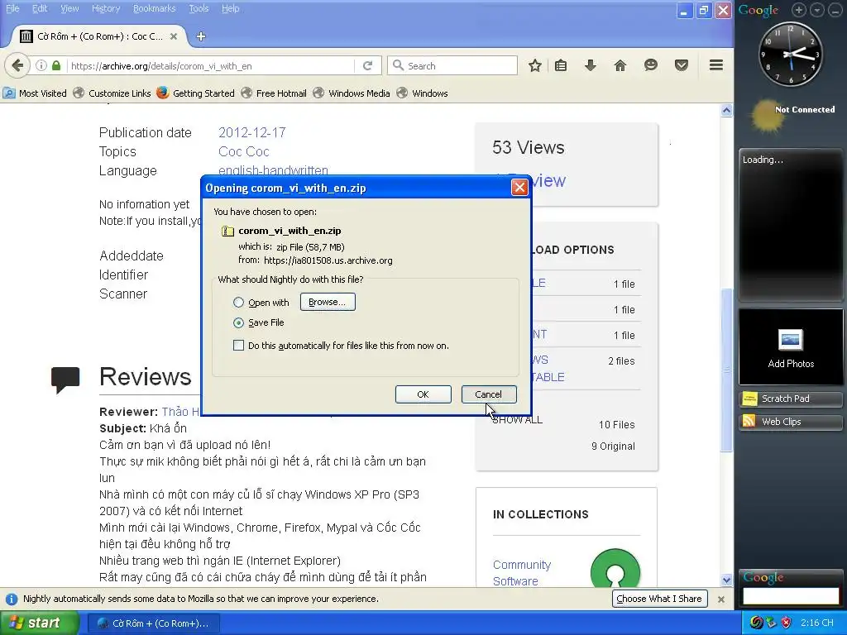This screenshot has height=635, width=847.
Task: Click the zip file icon in dialog
Action: click(228, 232)
